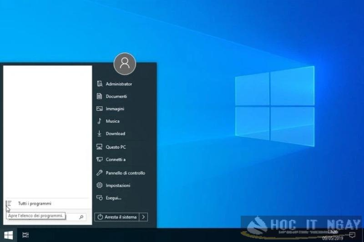Viewport: 364px width, 242px height.
Task: Click the Impostazioni gear icon
Action: point(99,185)
